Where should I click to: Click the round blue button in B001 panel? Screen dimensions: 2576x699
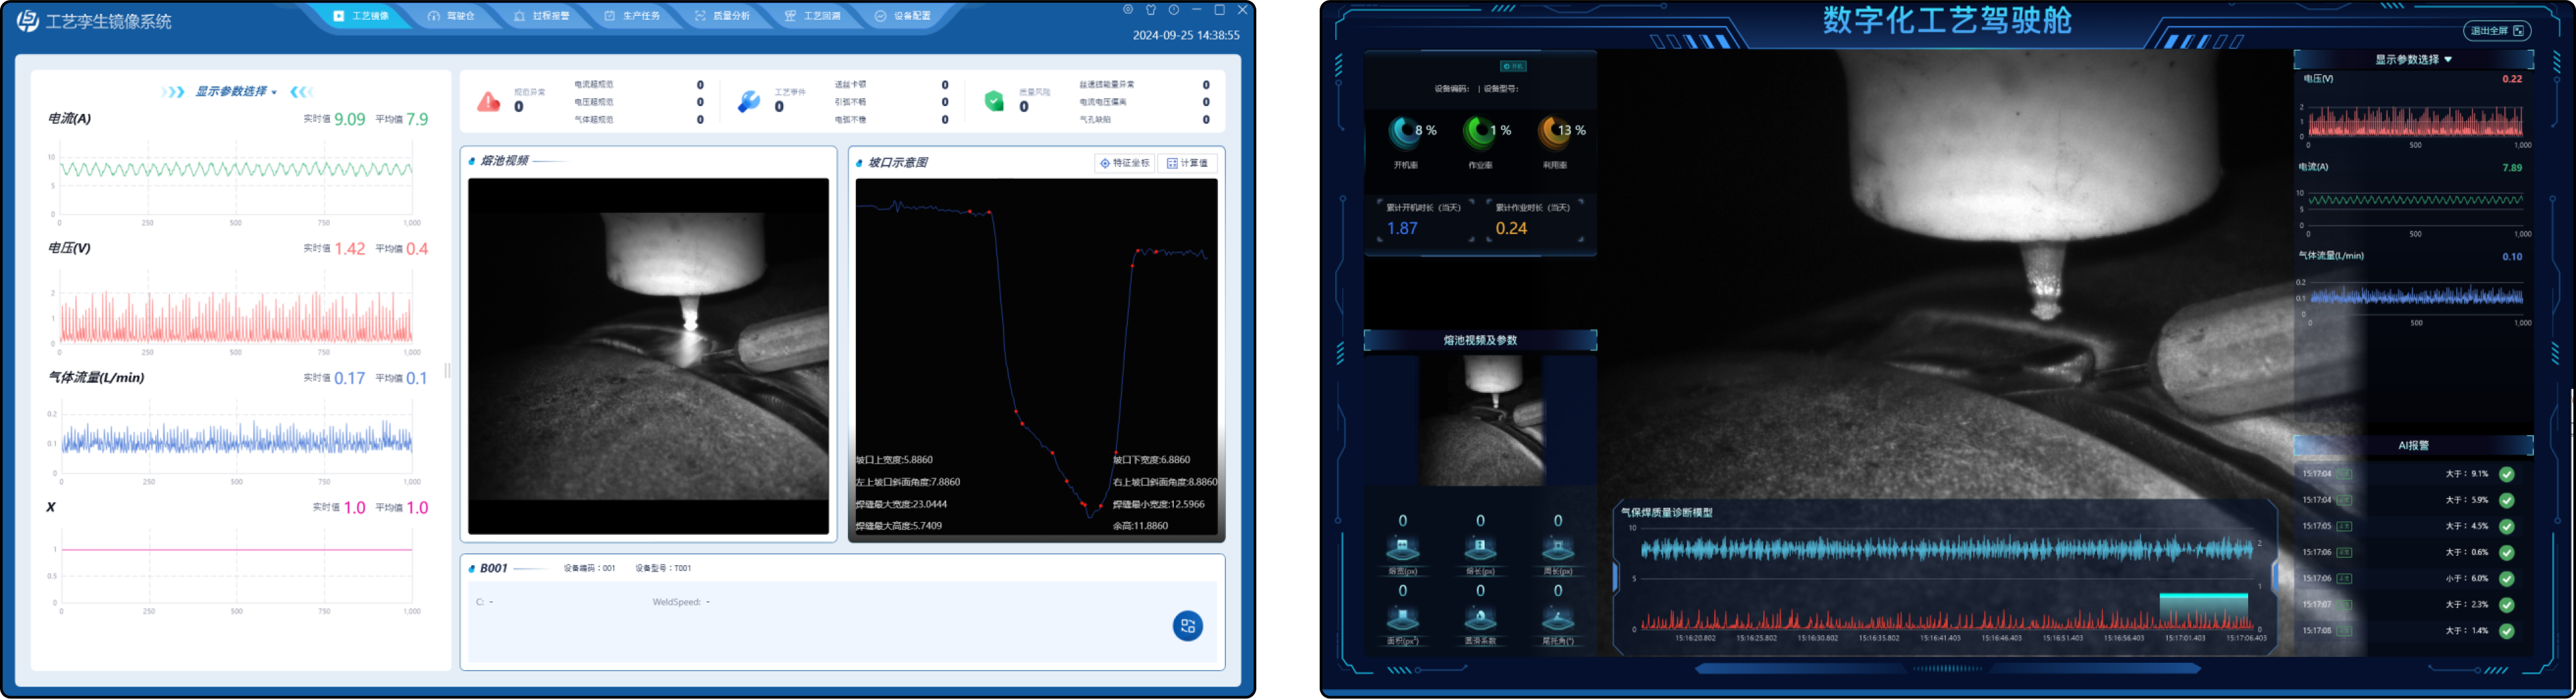pyautogui.click(x=1187, y=626)
